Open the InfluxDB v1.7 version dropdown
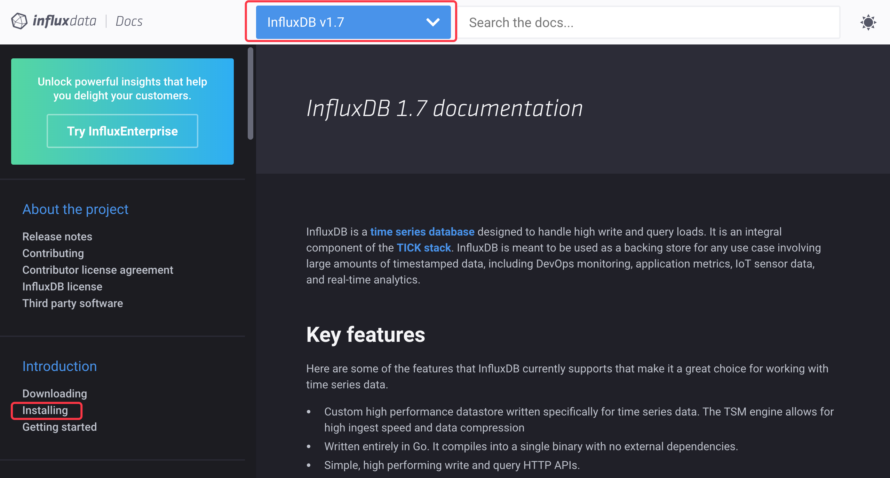The width and height of the screenshot is (890, 478). (x=353, y=22)
